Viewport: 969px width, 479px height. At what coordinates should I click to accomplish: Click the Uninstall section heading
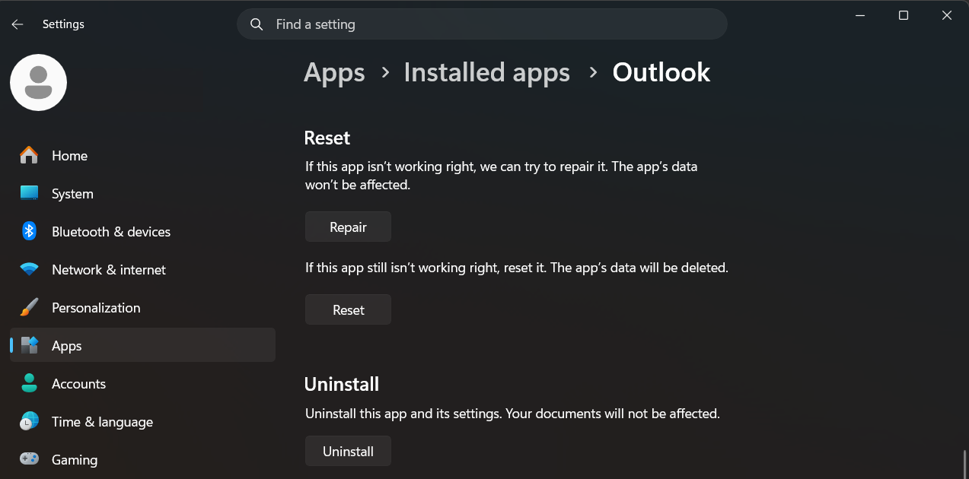pyautogui.click(x=342, y=384)
